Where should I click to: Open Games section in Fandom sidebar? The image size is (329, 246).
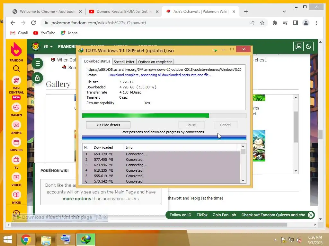(x=16, y=110)
